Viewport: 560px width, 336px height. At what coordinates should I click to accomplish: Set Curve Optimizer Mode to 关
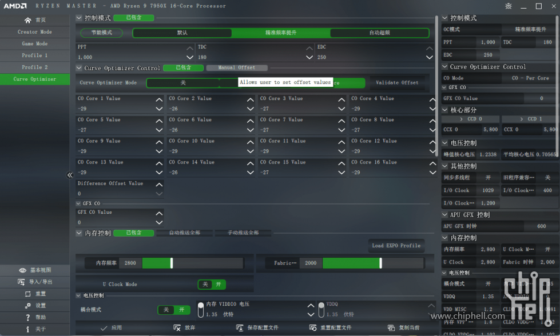(x=183, y=83)
